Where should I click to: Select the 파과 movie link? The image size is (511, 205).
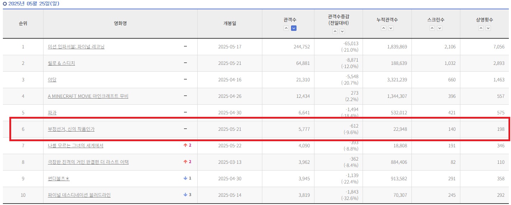(52, 113)
